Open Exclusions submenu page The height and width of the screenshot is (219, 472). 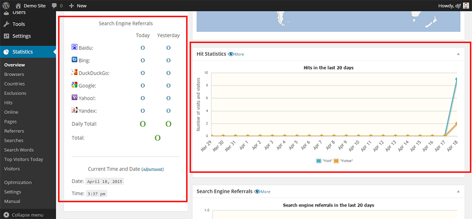(x=15, y=93)
